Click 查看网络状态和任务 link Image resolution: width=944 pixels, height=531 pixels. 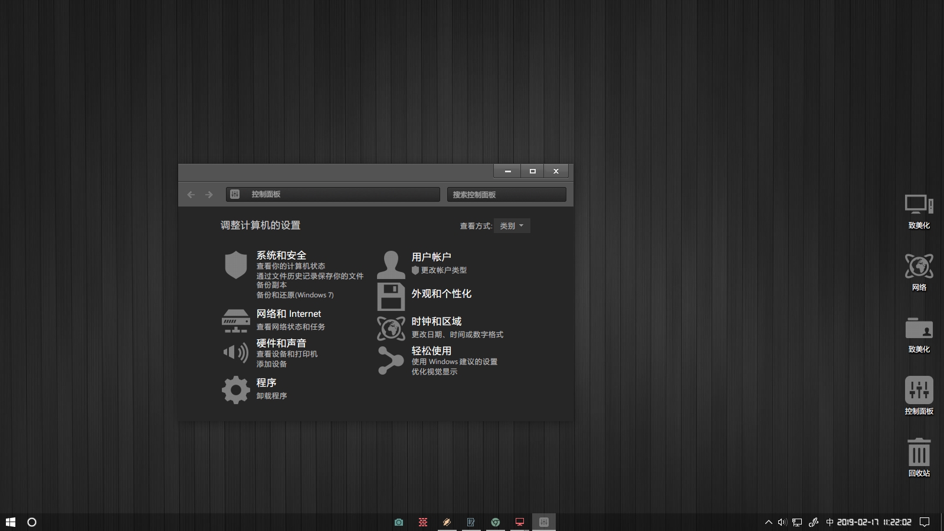pos(290,327)
